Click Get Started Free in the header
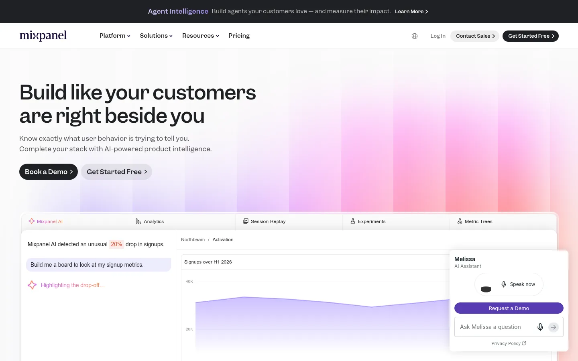 tap(531, 36)
